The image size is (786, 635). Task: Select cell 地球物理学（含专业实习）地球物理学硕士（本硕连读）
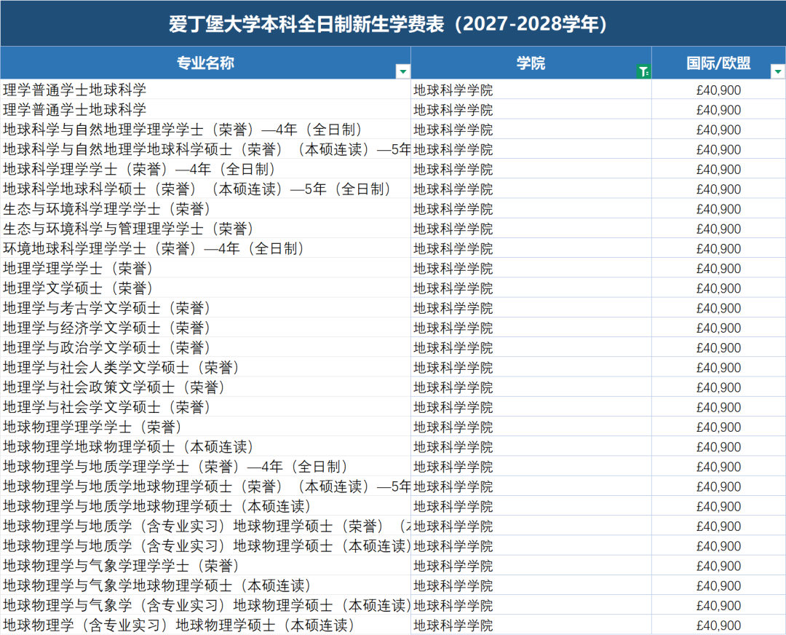(x=205, y=625)
